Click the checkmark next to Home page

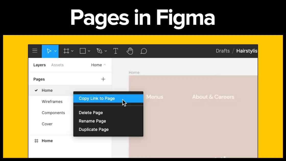pyautogui.click(x=36, y=90)
